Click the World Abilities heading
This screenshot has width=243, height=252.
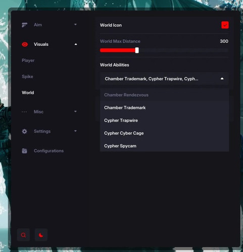tap(115, 65)
